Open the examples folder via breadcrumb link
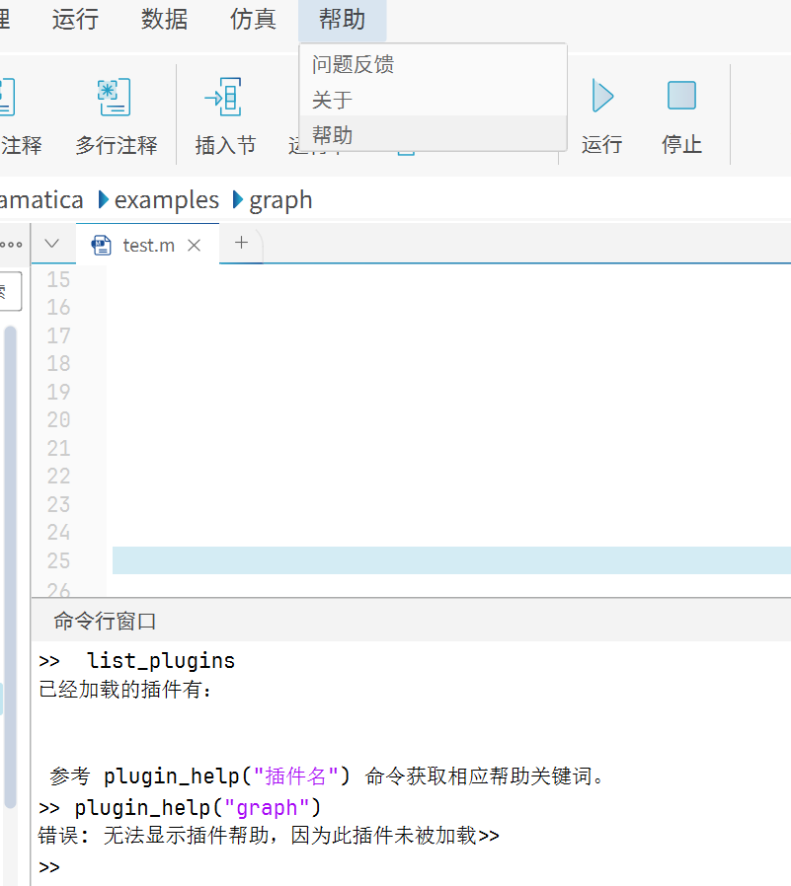Screen dimensions: 791x886 (x=166, y=199)
